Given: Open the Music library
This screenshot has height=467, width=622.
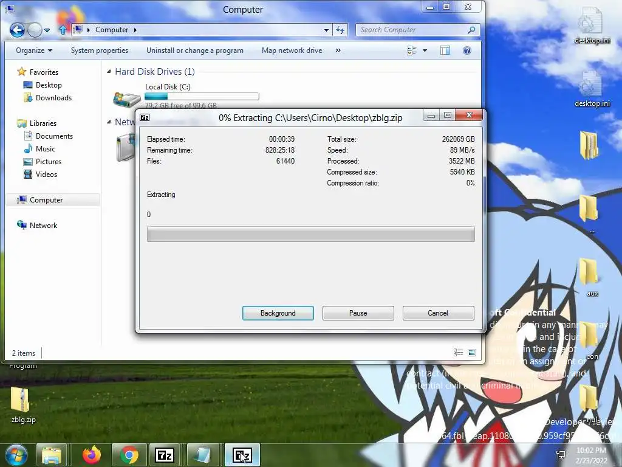Looking at the screenshot, I should point(45,149).
